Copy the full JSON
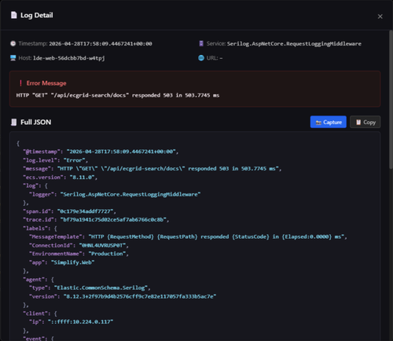The width and height of the screenshot is (393, 341). (365, 122)
